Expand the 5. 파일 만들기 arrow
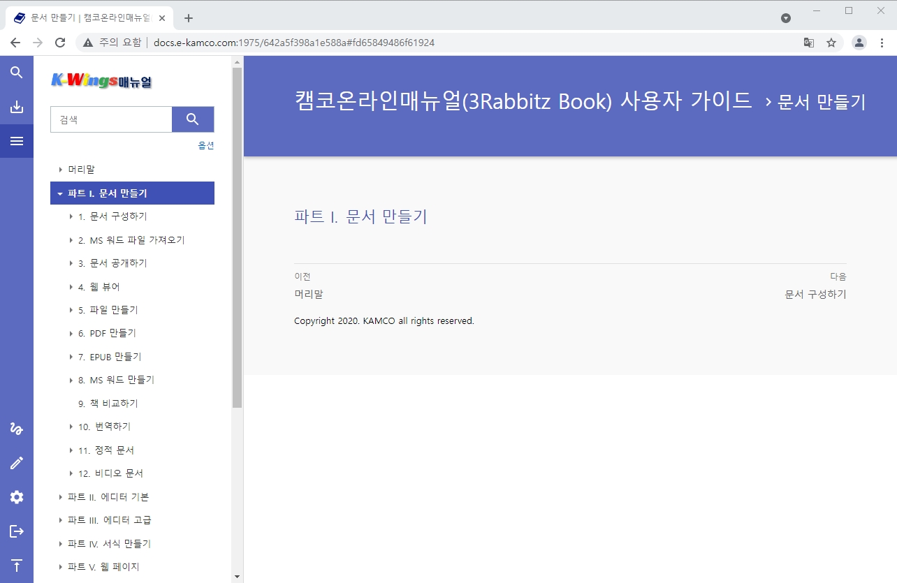Image resolution: width=897 pixels, height=583 pixels. [71, 310]
